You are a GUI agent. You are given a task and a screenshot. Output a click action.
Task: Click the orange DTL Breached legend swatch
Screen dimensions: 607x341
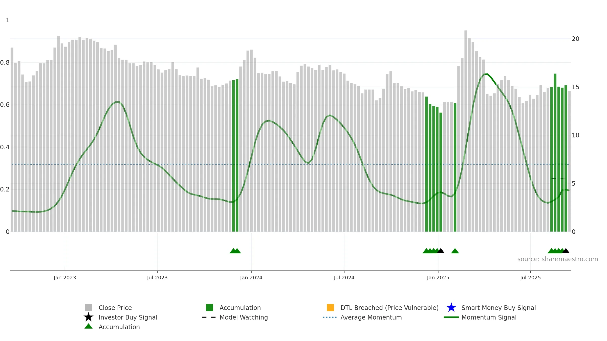(x=330, y=308)
